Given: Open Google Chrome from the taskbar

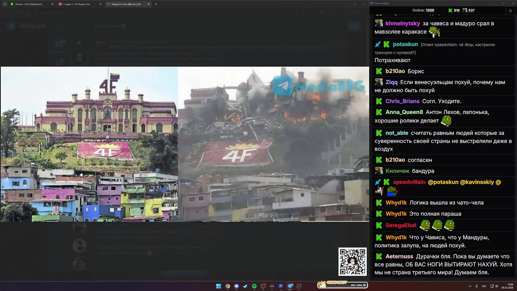Looking at the screenshot, I should (x=227, y=286).
